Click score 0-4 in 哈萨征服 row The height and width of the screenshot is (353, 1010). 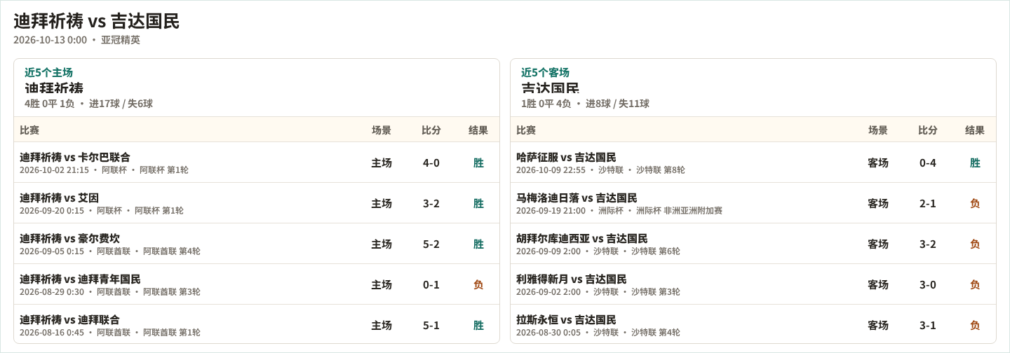click(x=928, y=162)
